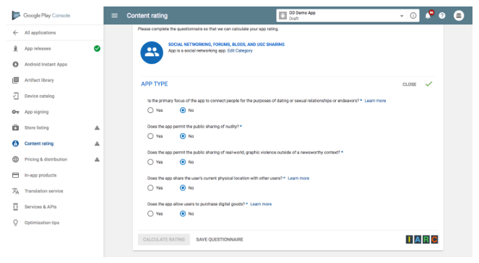Viewport: 479px width, 263px height.
Task: Click the notifications bell icon
Action: point(428,15)
